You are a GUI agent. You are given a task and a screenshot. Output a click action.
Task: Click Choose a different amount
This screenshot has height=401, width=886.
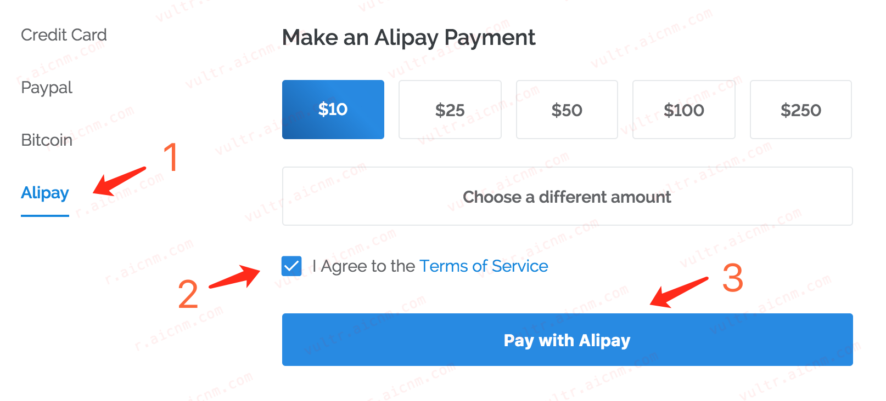click(x=567, y=196)
